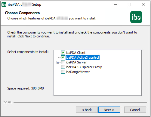
Task: Click the 'Choose Components' heading
Action: [x=22, y=13]
